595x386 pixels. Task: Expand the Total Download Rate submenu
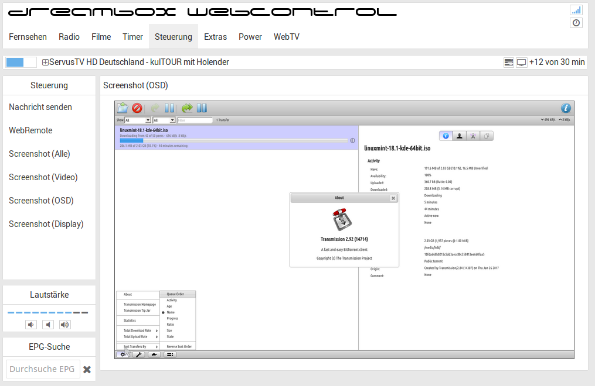[x=137, y=330]
